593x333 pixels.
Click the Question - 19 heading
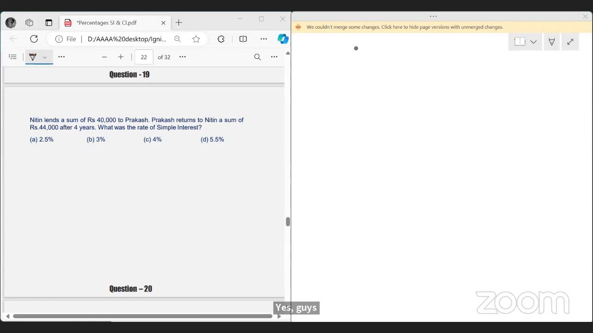coord(129,74)
